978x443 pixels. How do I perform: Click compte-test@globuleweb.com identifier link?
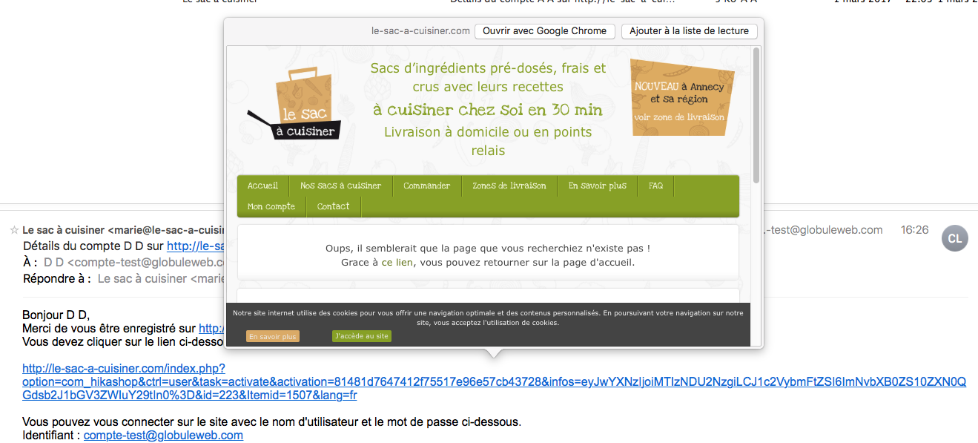coord(163,436)
